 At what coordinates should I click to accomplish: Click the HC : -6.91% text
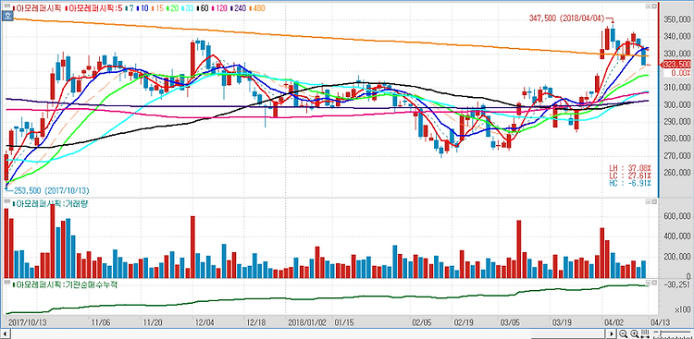pyautogui.click(x=630, y=183)
